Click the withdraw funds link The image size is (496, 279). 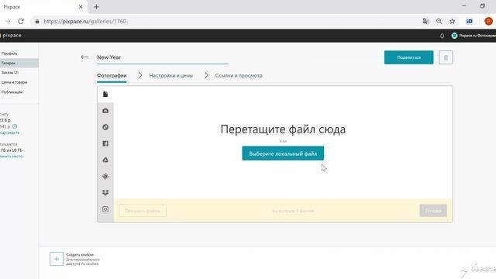click(9, 133)
